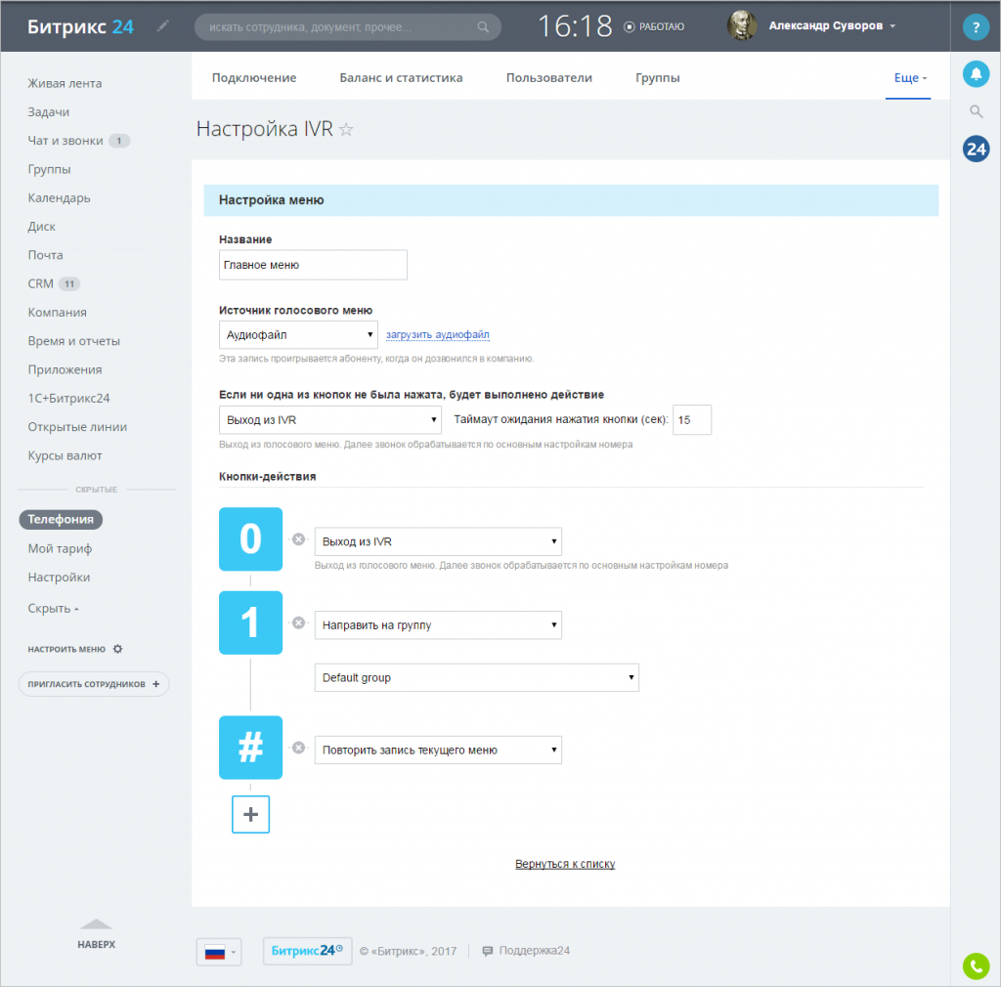Viewport: 1001px width, 987px height.
Task: Open CRM in the sidebar
Action: pyautogui.click(x=40, y=284)
